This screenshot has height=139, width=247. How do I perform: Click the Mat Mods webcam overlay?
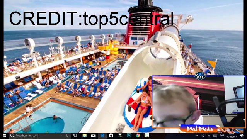tap(199, 102)
